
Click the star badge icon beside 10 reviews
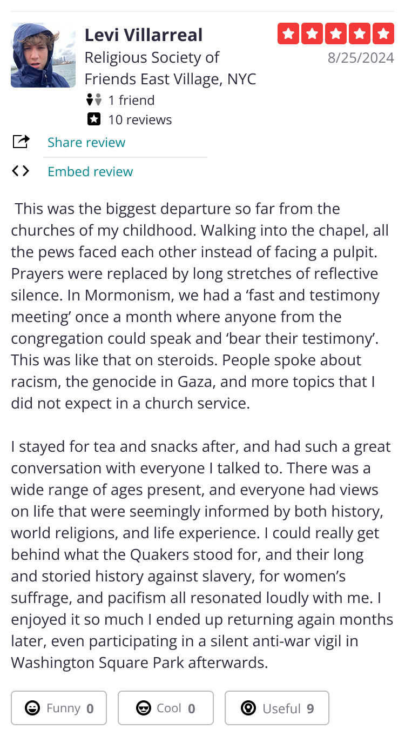click(94, 119)
